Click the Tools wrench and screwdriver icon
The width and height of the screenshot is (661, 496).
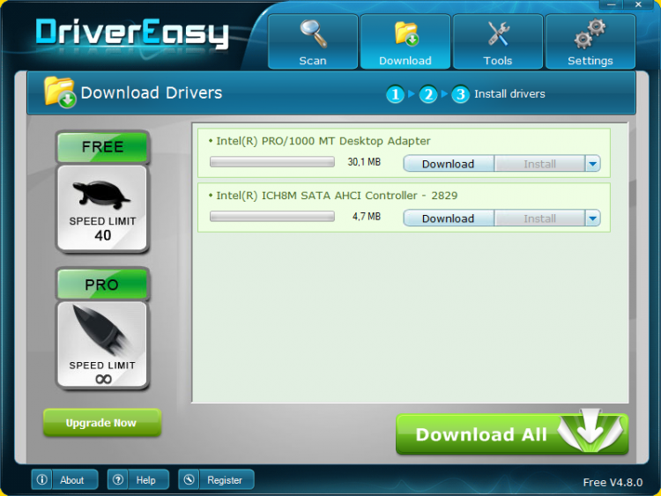coord(498,33)
